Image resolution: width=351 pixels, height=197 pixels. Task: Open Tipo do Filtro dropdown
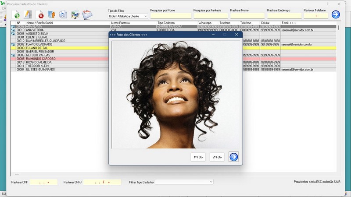coord(128,16)
